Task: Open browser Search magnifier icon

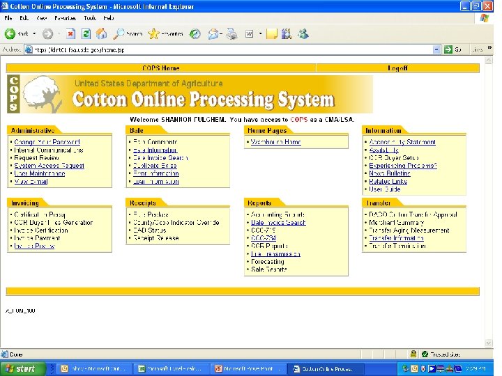Action: [x=119, y=33]
